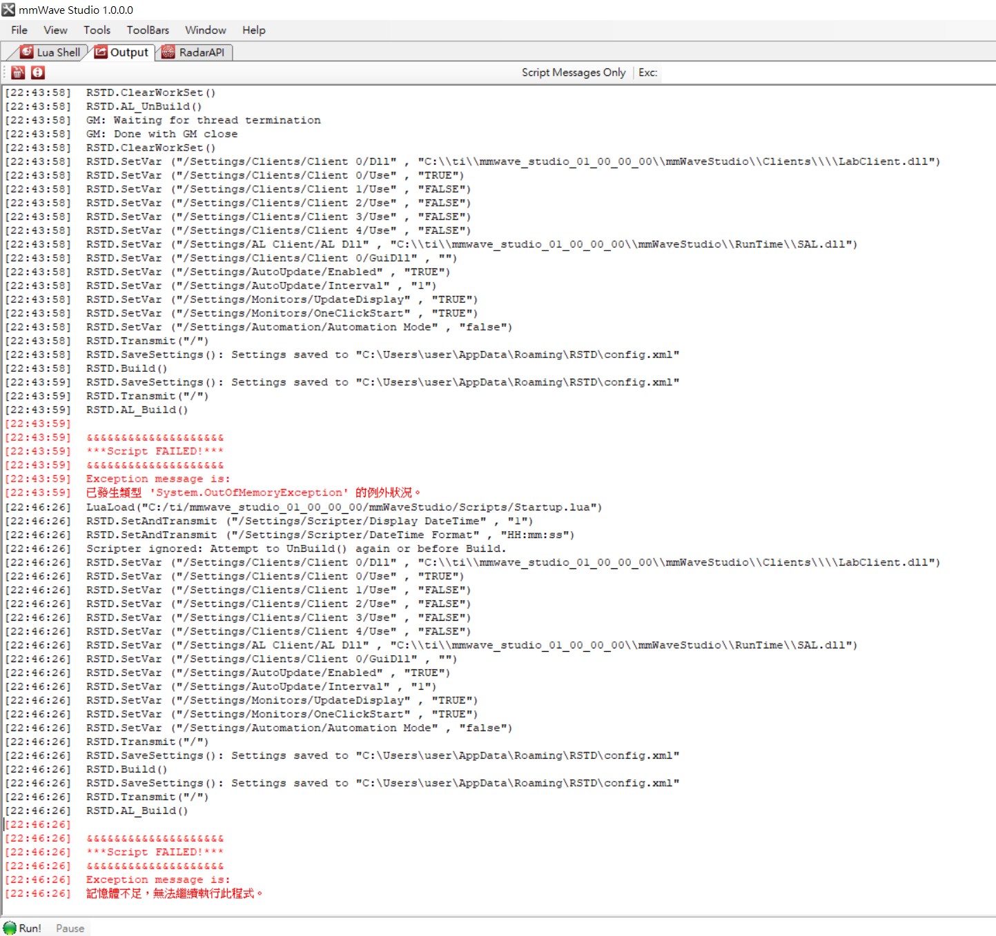
Task: Switch to the RadarAPI tab
Action: tap(194, 52)
